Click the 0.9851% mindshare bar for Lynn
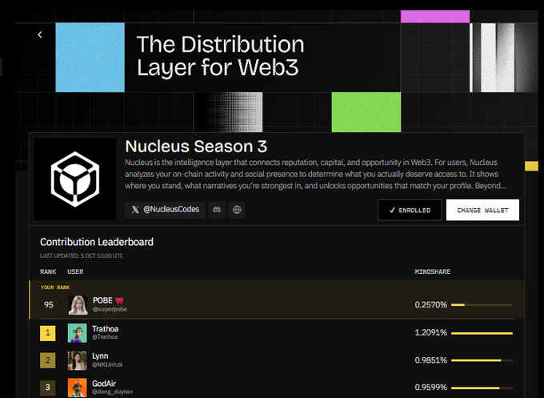 (482, 360)
